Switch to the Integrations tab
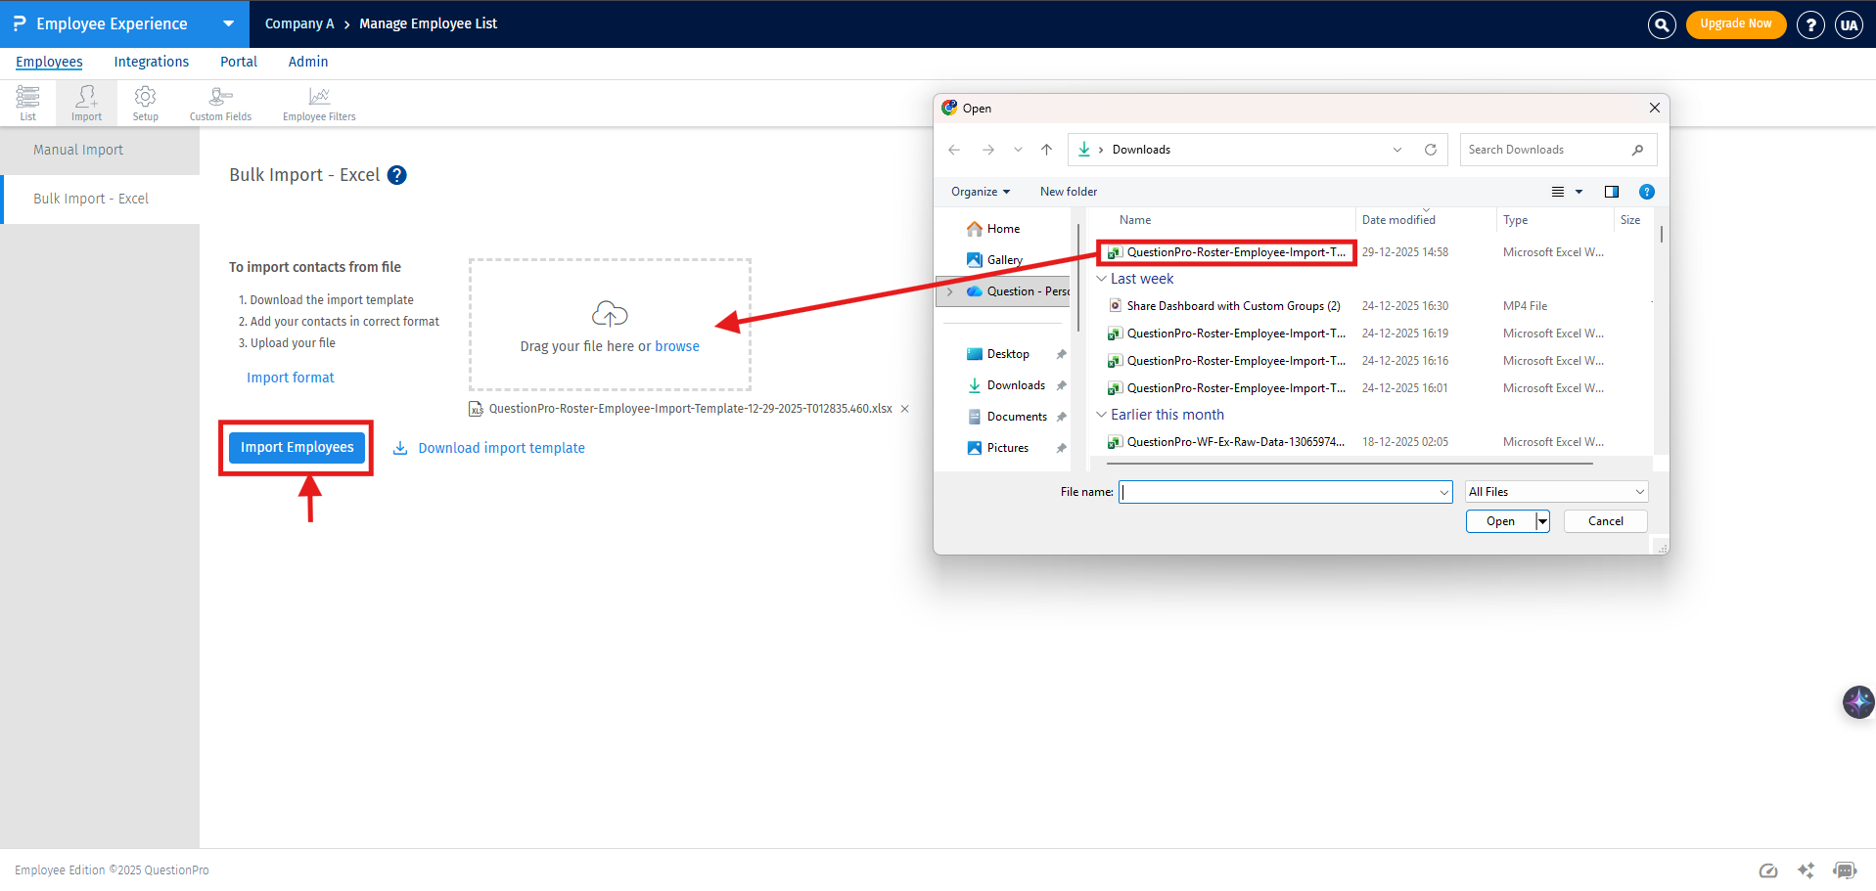This screenshot has width=1876, height=891. click(x=152, y=62)
